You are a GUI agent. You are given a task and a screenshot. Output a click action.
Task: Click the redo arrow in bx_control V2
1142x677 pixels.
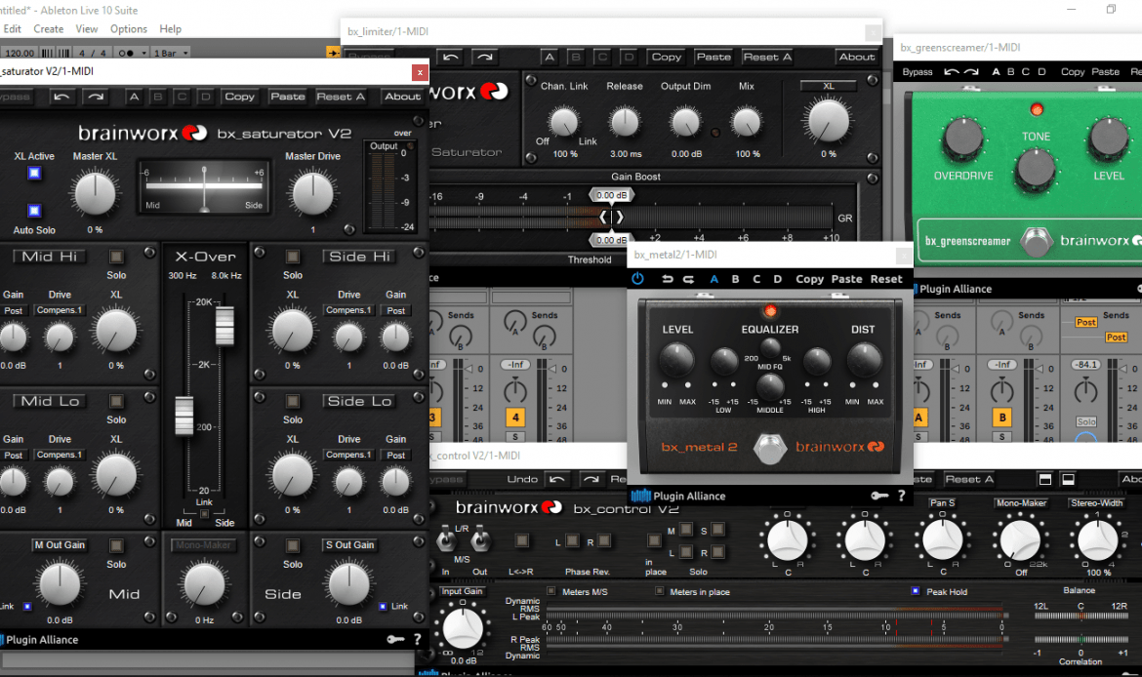[591, 479]
